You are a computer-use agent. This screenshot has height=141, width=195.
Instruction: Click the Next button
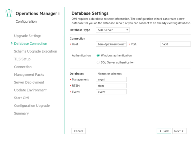click(179, 131)
